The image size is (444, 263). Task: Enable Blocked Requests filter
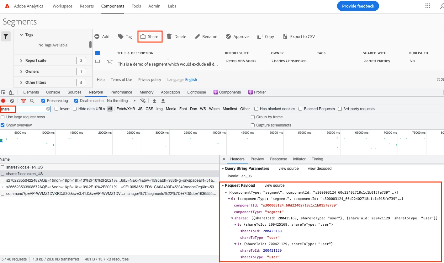click(x=300, y=109)
